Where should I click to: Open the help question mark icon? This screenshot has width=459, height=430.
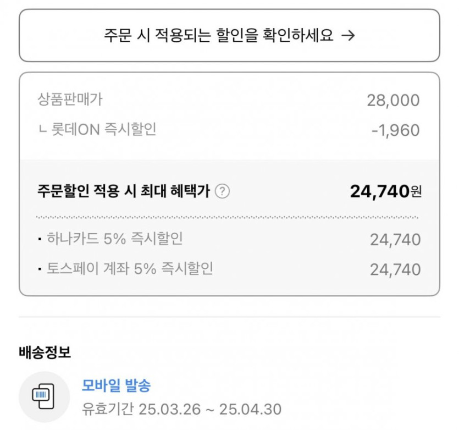click(x=222, y=192)
